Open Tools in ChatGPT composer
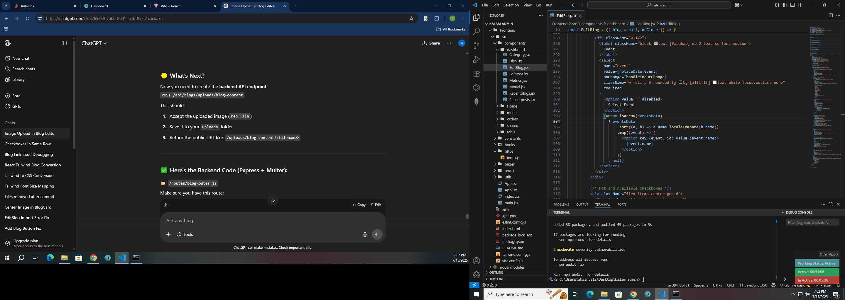 coord(185,234)
